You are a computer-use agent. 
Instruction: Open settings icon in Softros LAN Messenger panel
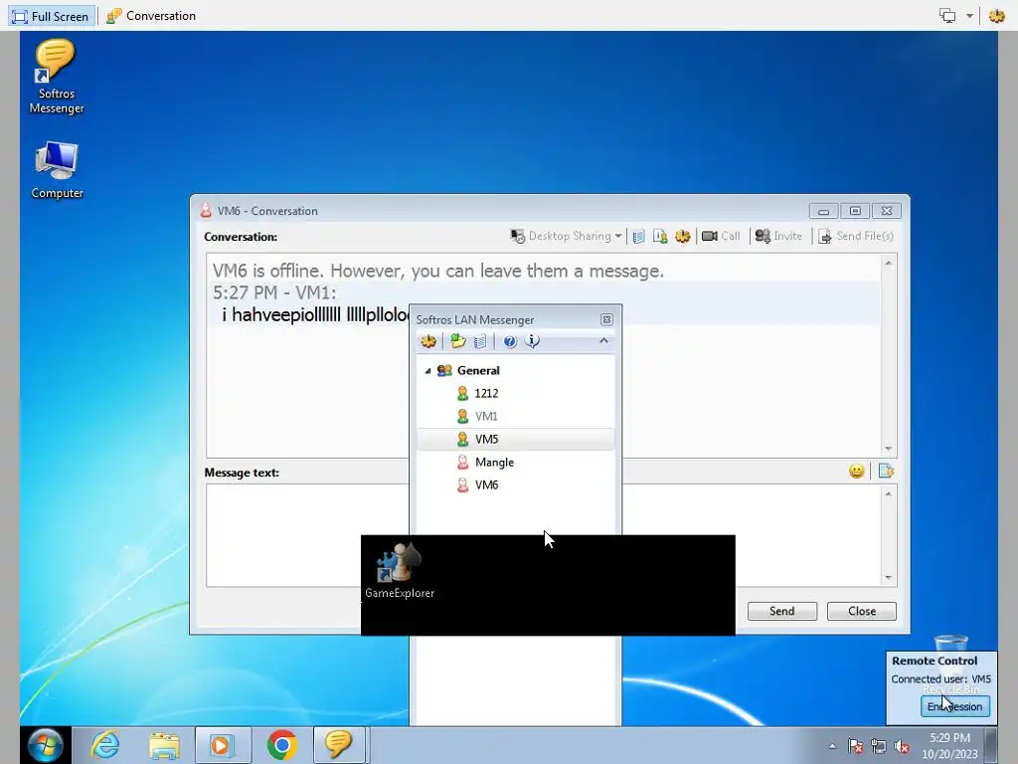tap(428, 341)
